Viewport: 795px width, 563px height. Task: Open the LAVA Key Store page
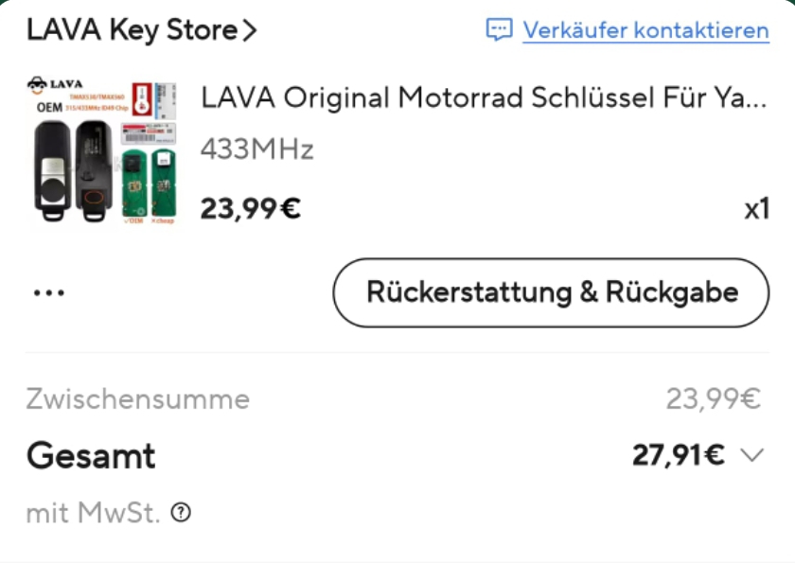point(132,30)
